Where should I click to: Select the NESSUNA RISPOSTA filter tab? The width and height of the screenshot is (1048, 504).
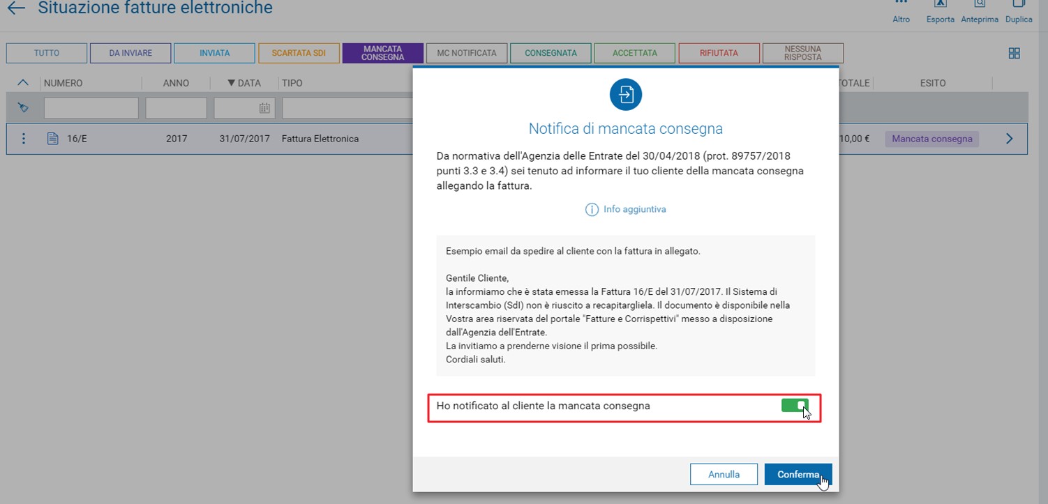(803, 53)
